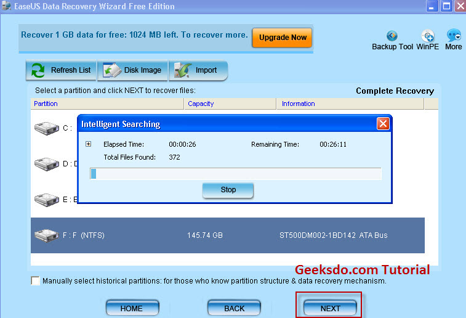
Task: Click the Disk Image toolbar icon
Action: [112, 70]
